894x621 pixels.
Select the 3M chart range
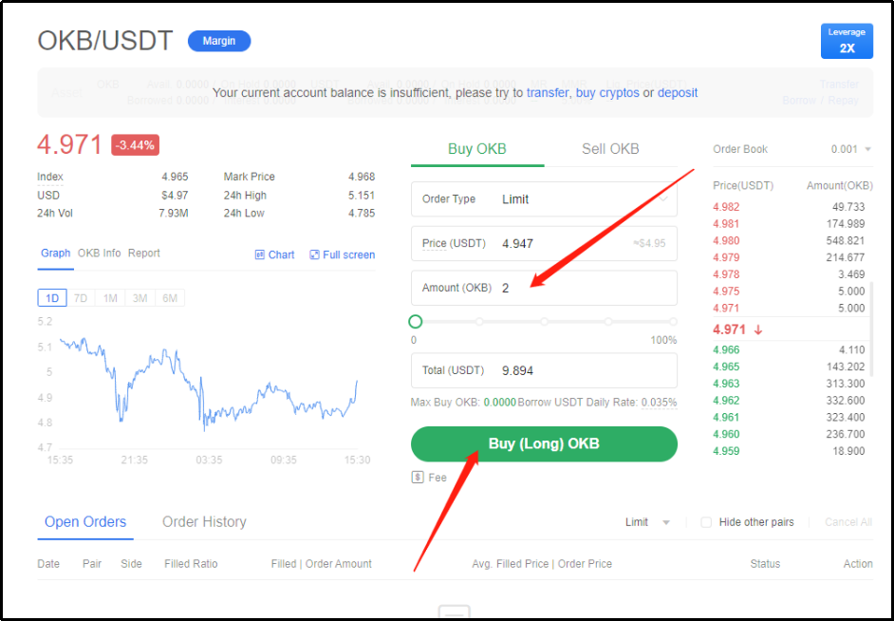click(x=140, y=298)
